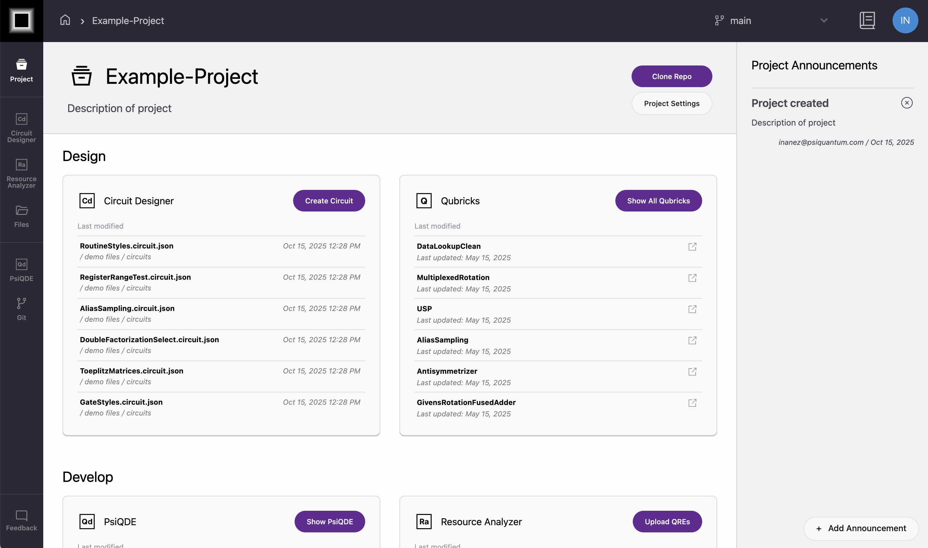The width and height of the screenshot is (928, 548).
Task: Select the GivensRotationFusedAdder qubrick name
Action: [x=466, y=403]
